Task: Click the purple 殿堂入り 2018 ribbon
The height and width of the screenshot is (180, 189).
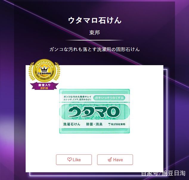Action: [44, 86]
